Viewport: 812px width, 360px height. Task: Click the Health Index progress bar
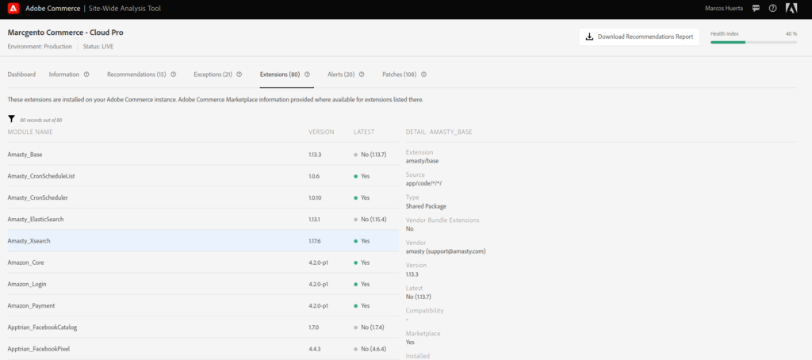pos(753,42)
